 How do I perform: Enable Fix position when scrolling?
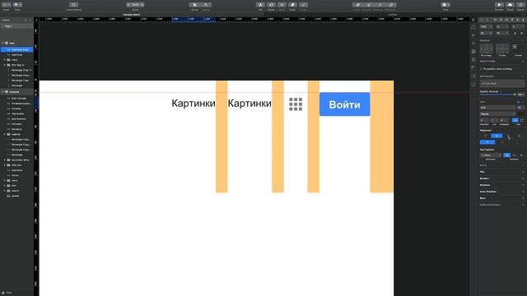click(x=481, y=69)
